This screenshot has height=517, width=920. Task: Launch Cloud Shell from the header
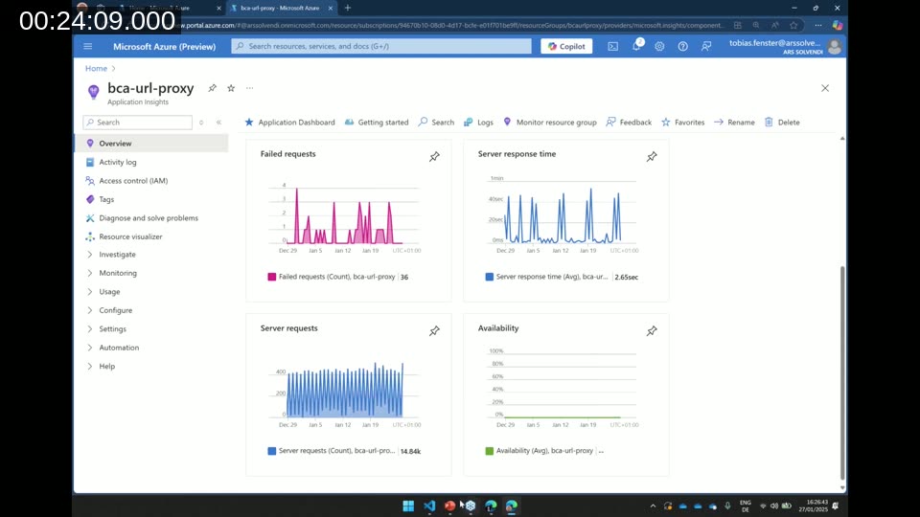612,46
